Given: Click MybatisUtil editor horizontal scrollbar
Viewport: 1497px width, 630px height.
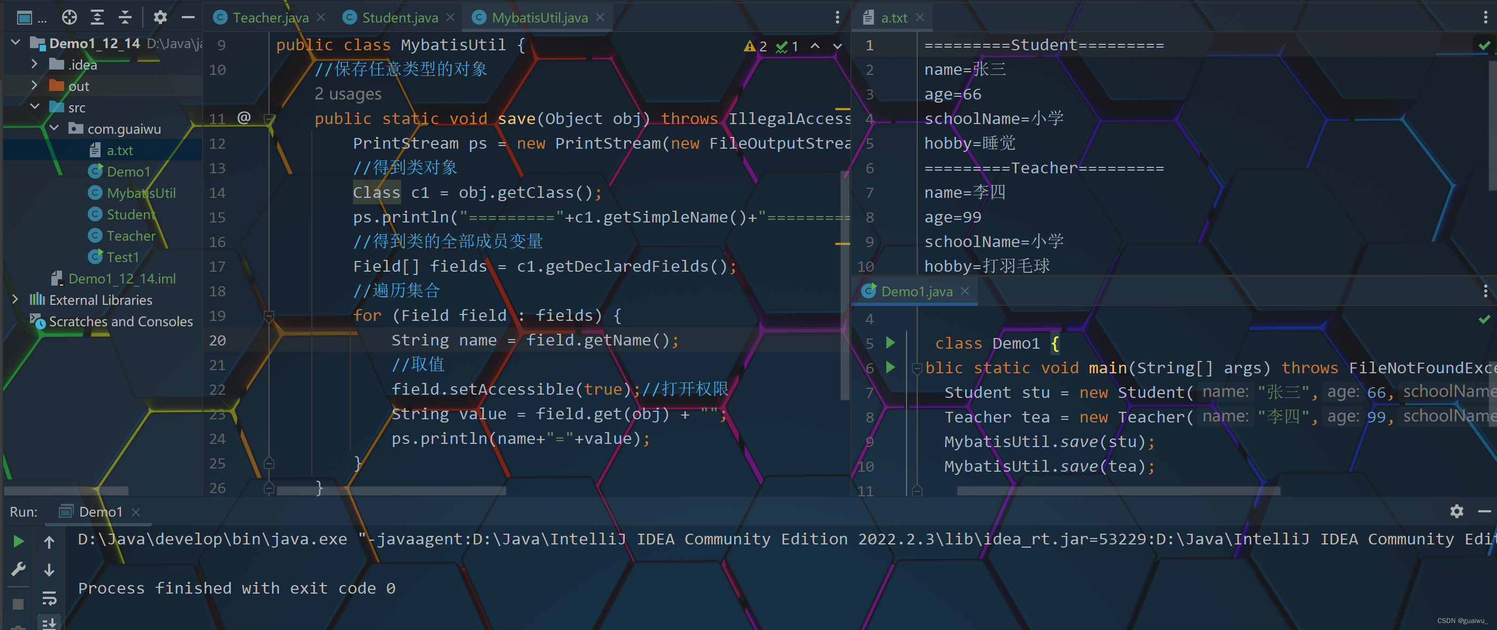Looking at the screenshot, I should pos(391,491).
